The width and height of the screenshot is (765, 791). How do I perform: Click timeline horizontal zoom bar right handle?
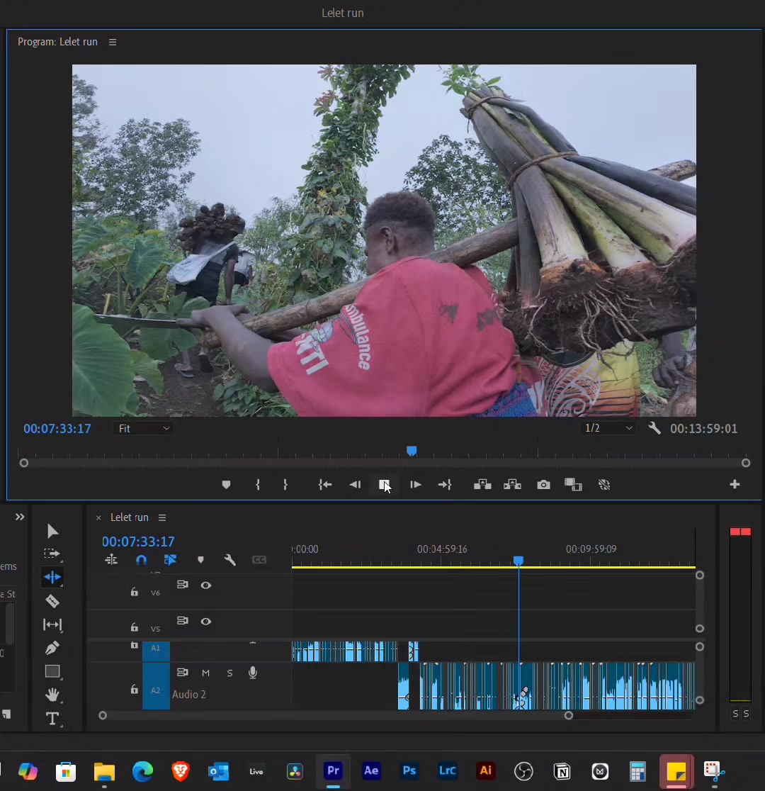(568, 715)
